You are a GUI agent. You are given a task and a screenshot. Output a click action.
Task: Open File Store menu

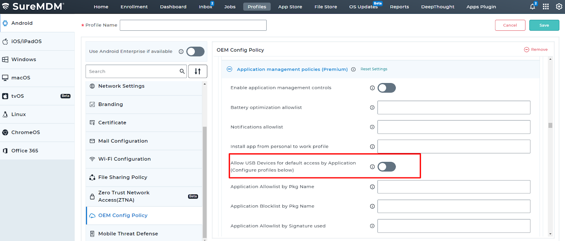[x=326, y=7]
